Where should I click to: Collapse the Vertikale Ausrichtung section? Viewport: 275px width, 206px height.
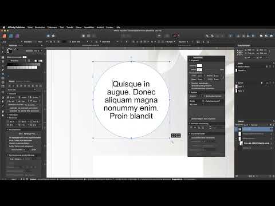point(190,124)
